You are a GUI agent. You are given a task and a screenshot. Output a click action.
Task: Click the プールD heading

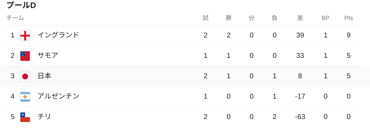click(x=21, y=5)
